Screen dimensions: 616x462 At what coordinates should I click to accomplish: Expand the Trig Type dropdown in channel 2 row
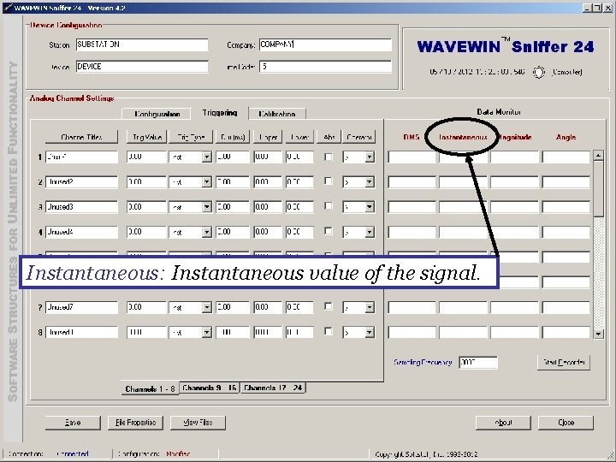coord(207,182)
